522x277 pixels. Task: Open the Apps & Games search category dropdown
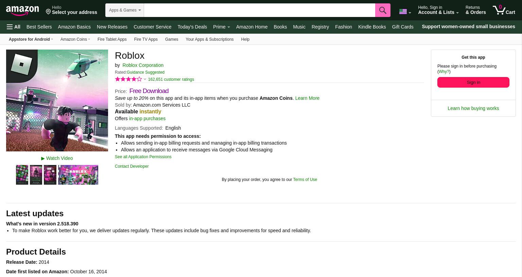point(125,10)
